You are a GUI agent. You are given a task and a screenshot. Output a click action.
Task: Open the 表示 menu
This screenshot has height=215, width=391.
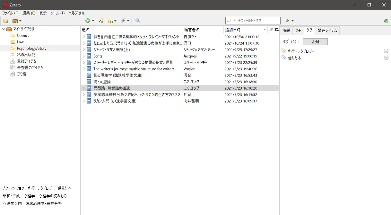(x=43, y=13)
